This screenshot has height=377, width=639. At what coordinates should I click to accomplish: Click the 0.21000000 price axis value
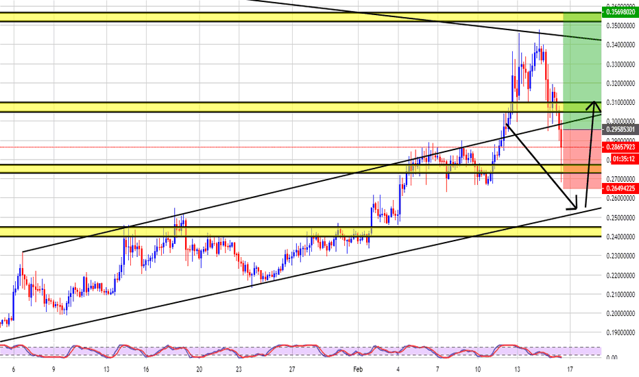[620, 294]
